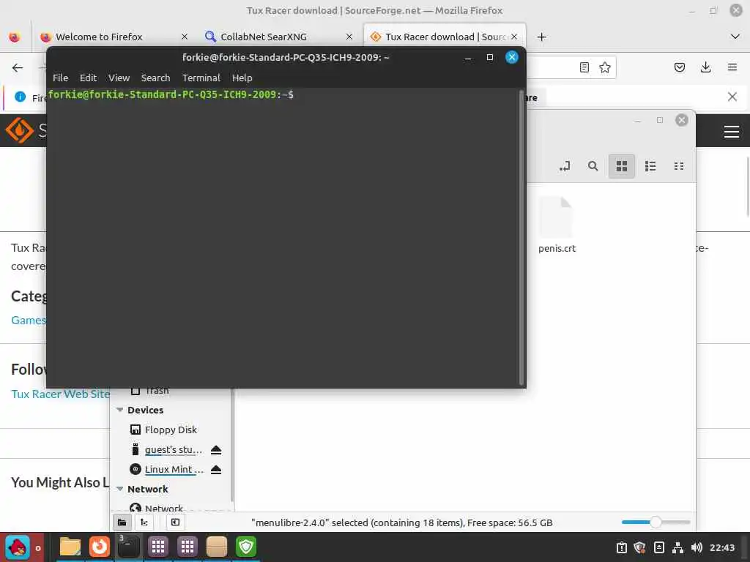
Task: Open the terminal Help menu
Action: pos(242,78)
